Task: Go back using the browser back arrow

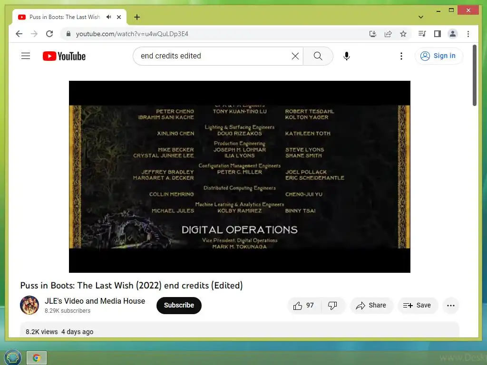Action: pyautogui.click(x=19, y=34)
